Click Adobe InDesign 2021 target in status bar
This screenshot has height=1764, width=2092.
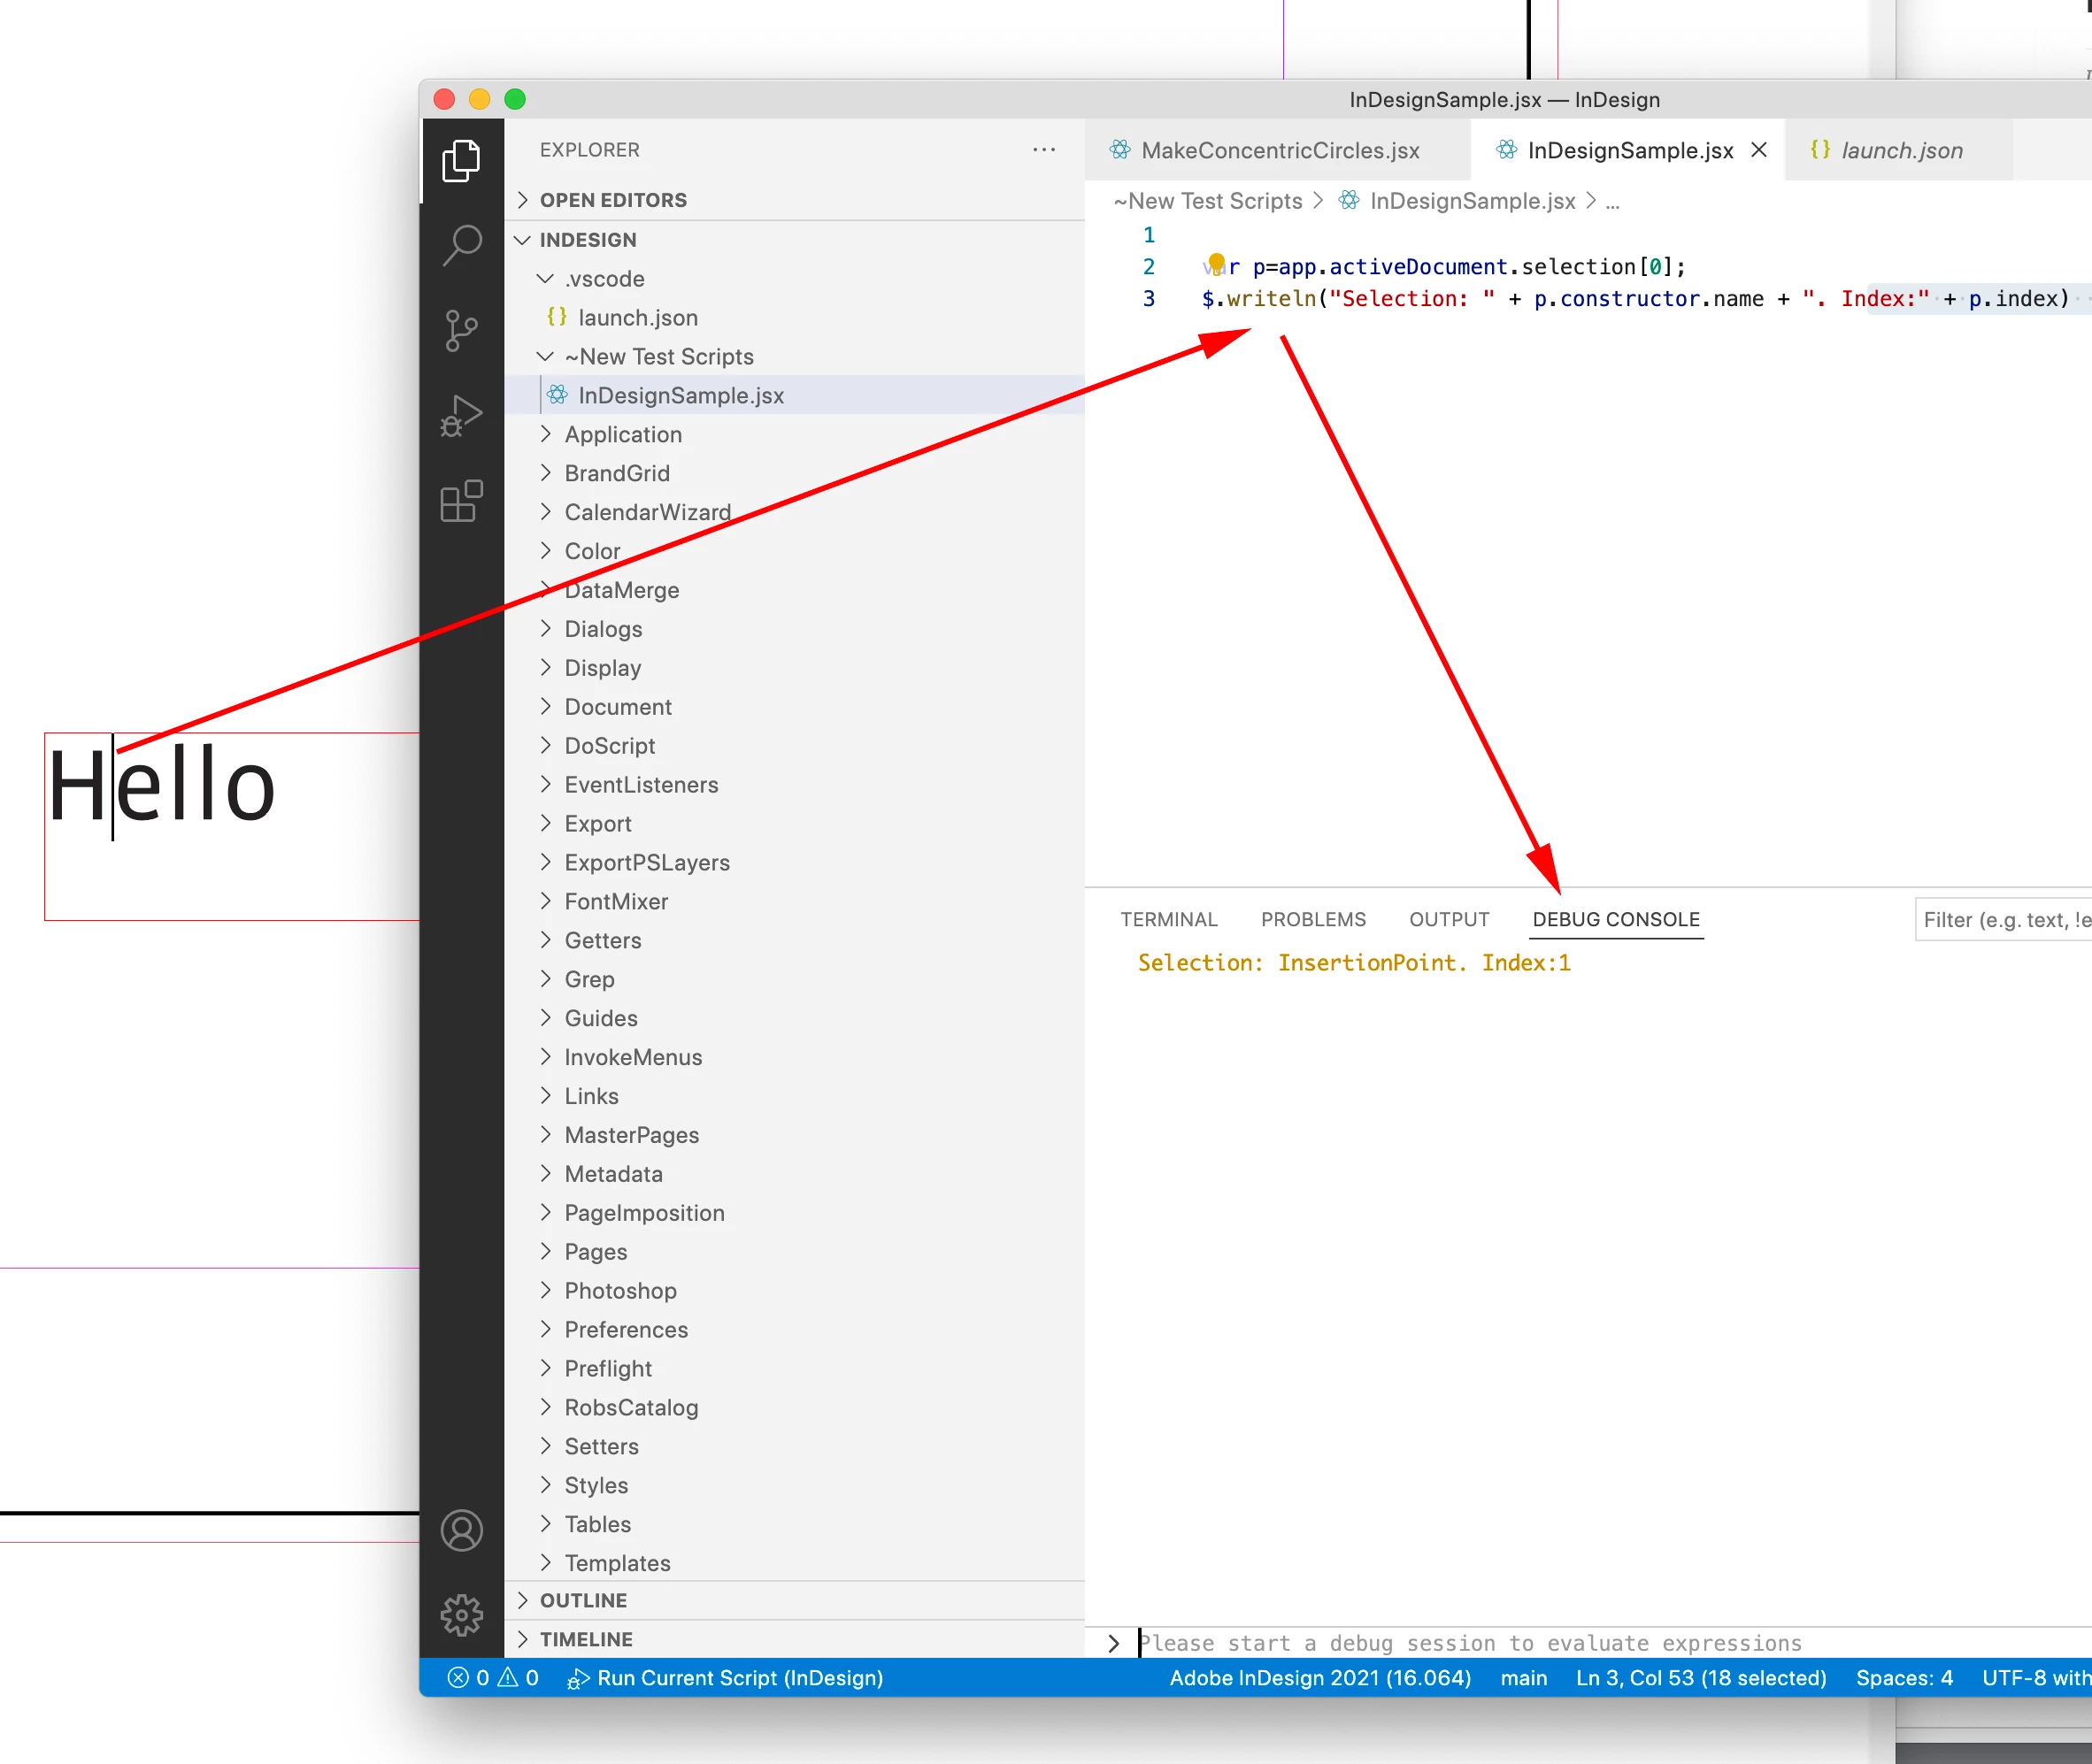point(1319,1678)
